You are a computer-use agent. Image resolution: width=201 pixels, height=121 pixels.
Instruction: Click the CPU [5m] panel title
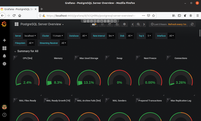tap(27, 58)
